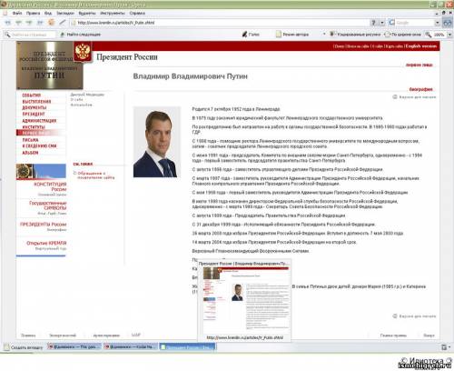The width and height of the screenshot is (454, 371).
Task: Toggle Кэшированные рисунки images mode
Action: click(x=355, y=35)
